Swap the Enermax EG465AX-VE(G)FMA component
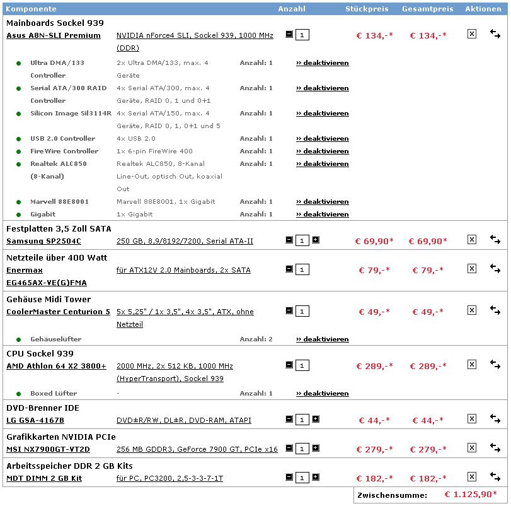 [x=495, y=269]
